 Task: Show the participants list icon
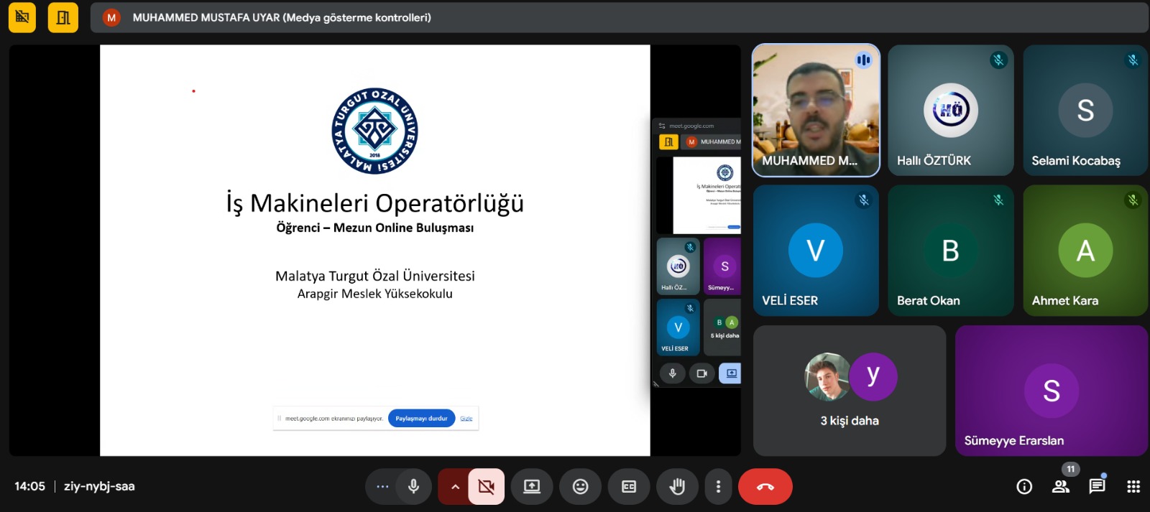(1060, 487)
